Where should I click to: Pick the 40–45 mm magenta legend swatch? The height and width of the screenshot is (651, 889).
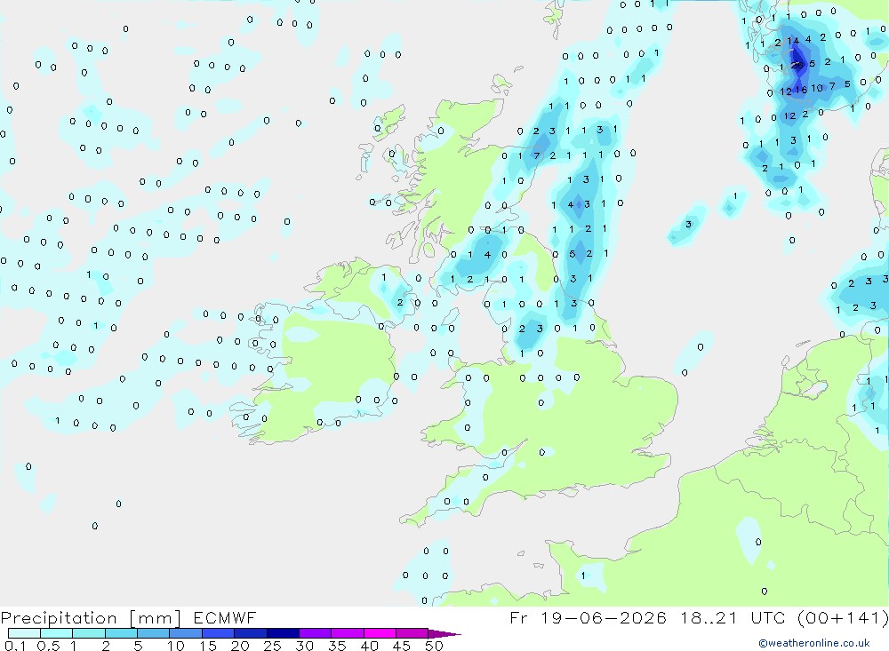pos(380,633)
